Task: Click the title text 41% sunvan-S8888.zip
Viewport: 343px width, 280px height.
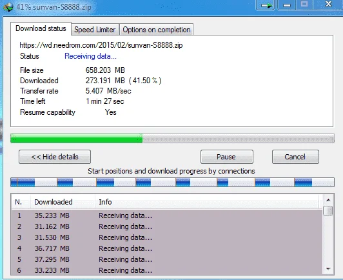Action: (x=54, y=7)
